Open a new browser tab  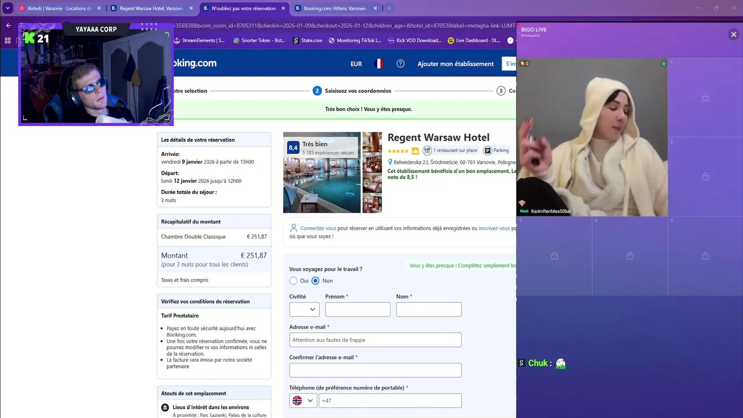click(x=389, y=8)
